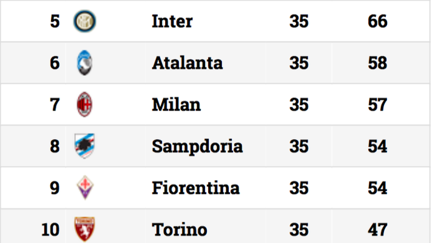Click Atalanta's 58 points value
This screenshot has width=432, height=243.
(x=377, y=63)
